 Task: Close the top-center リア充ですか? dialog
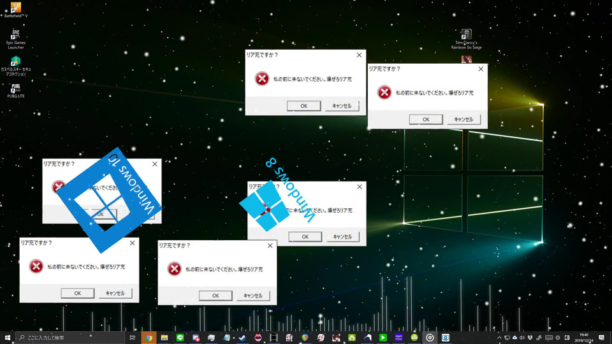point(359,55)
